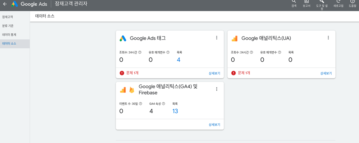Go back with the left arrow icon
The width and height of the screenshot is (359, 143).
point(5,4)
